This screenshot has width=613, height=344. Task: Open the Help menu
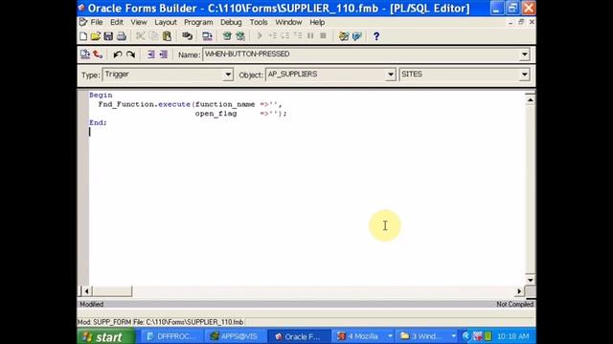317,22
